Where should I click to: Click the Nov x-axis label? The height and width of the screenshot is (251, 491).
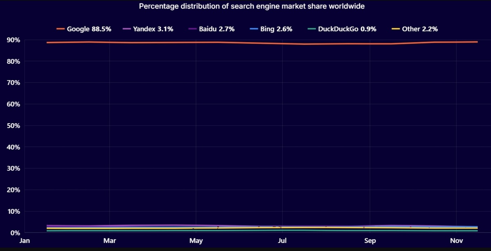456,241
